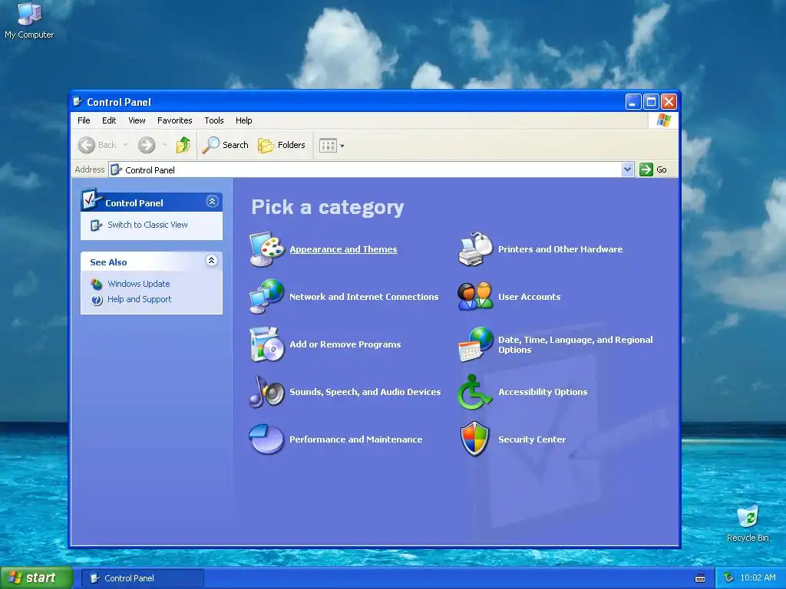Click the Add or Remove Programs link
Screen dimensions: 786x589
click(345, 344)
